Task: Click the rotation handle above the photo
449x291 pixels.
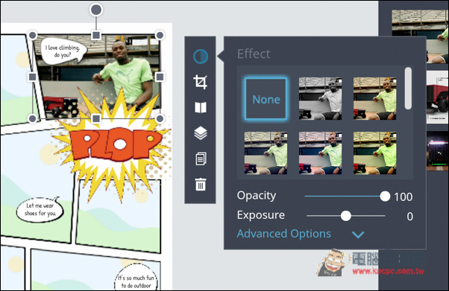Action: [96, 10]
